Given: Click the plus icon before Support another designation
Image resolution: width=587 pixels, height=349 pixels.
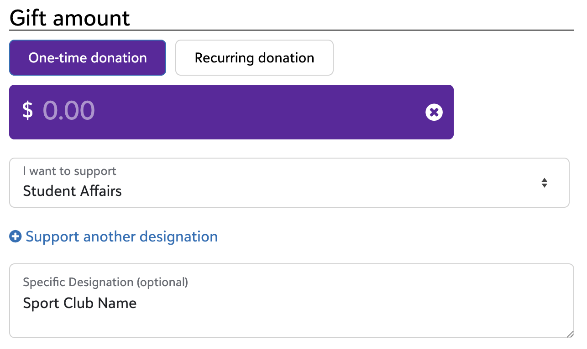Looking at the screenshot, I should (15, 236).
